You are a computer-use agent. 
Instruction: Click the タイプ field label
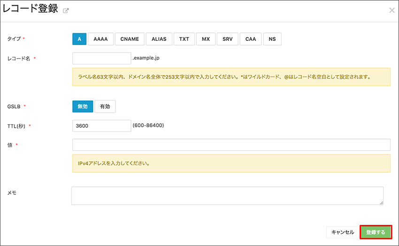pos(14,38)
